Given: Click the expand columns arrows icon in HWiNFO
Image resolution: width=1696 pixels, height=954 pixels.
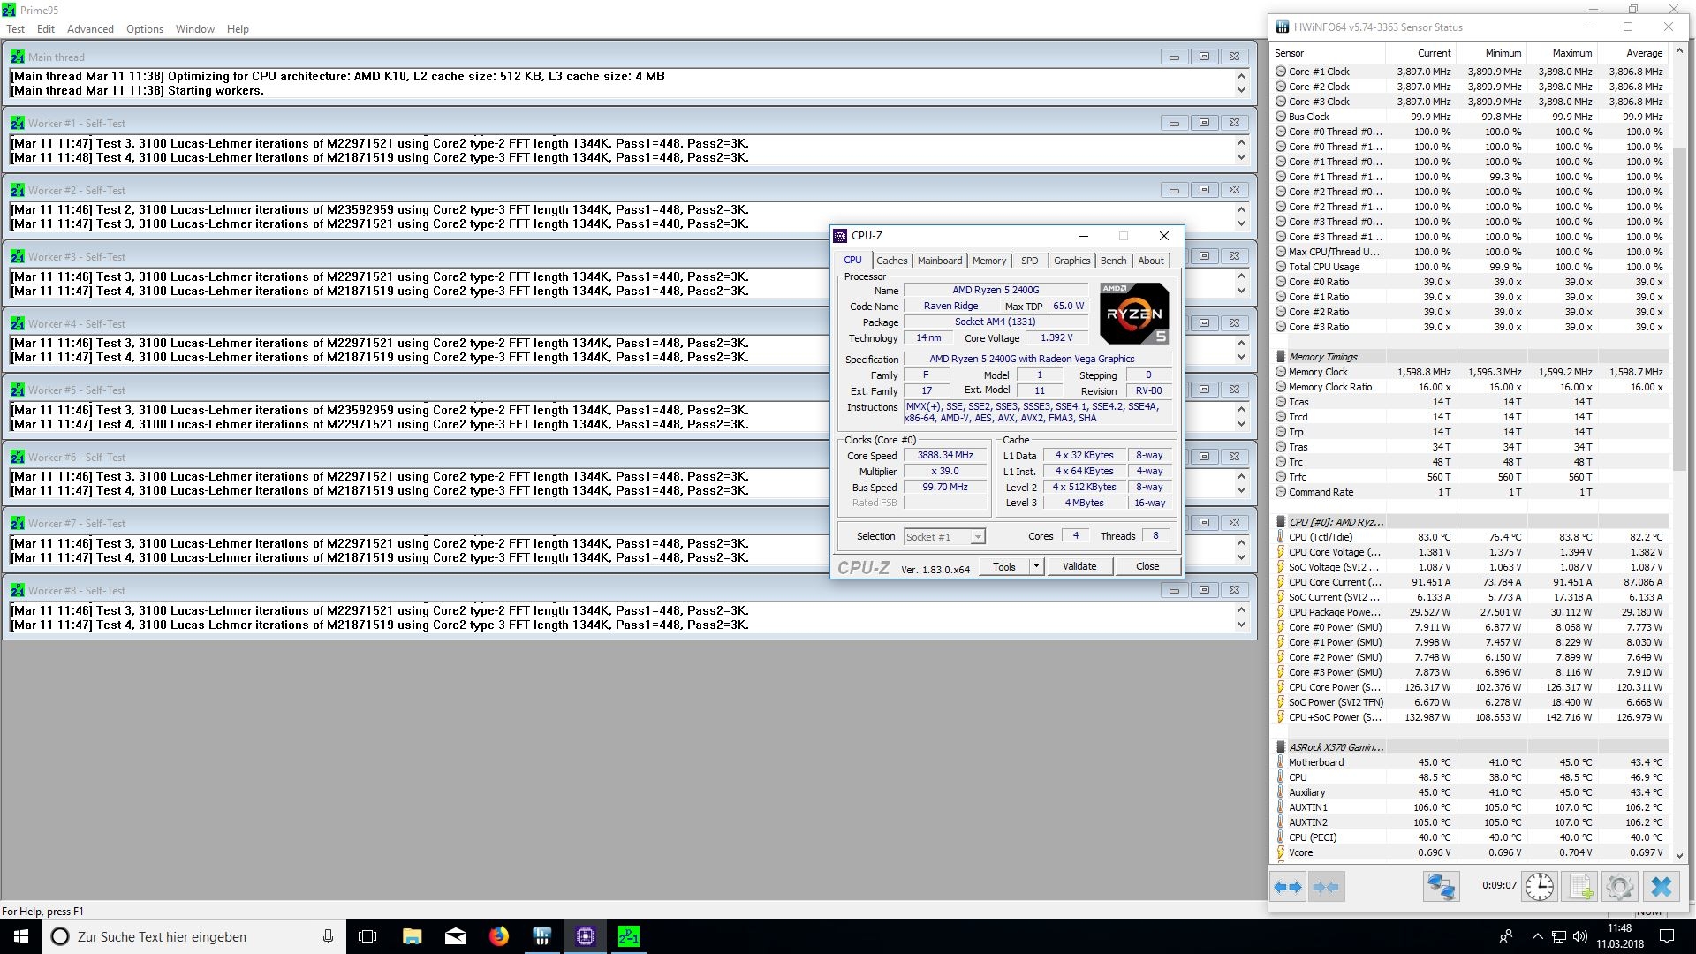Looking at the screenshot, I should coord(1289,887).
